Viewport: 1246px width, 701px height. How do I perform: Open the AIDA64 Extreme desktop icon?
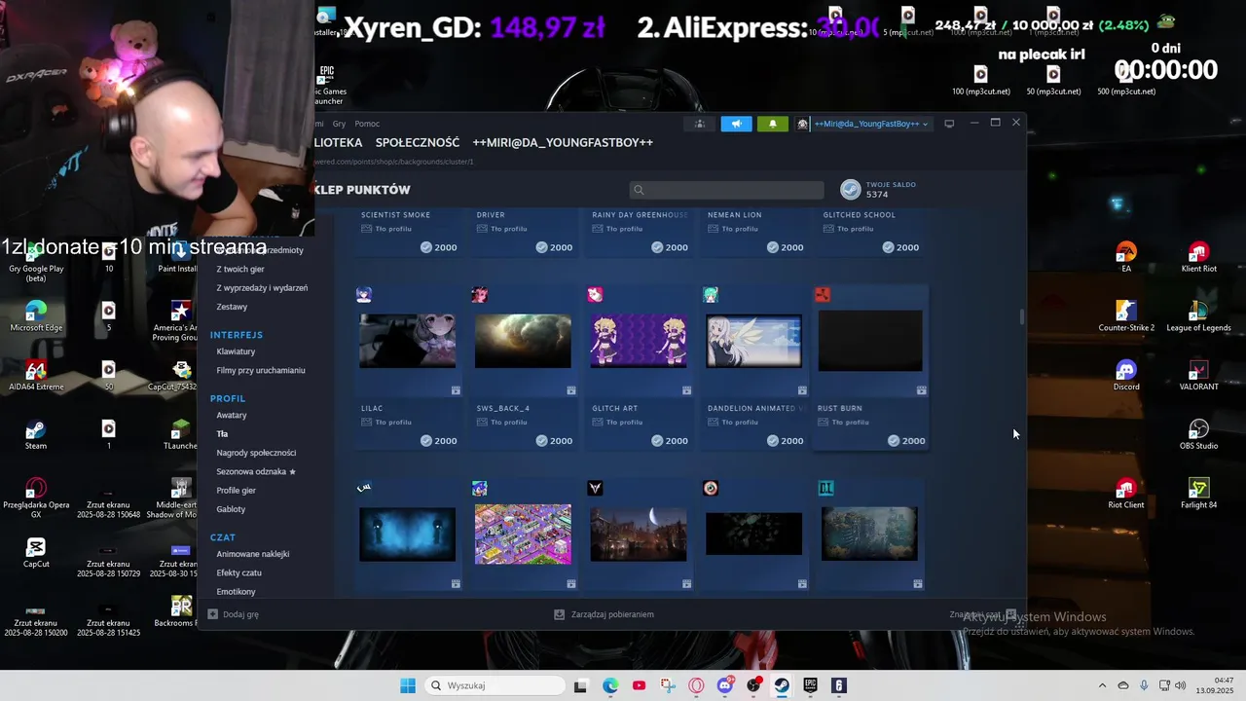coord(36,376)
